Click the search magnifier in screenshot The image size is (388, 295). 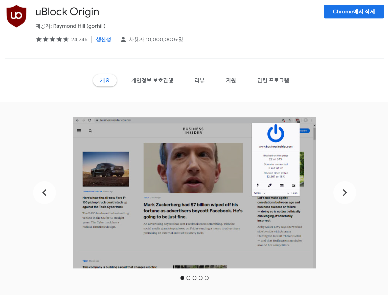point(90,131)
